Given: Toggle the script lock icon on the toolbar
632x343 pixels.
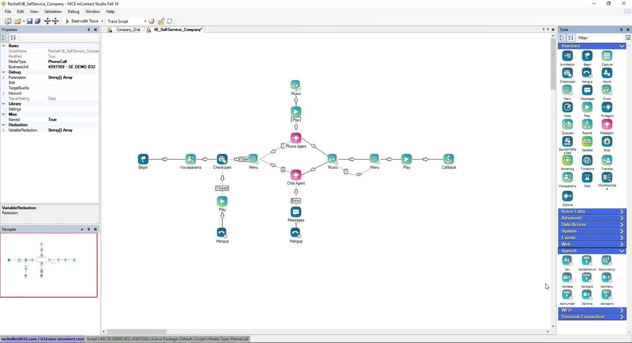Looking at the screenshot, I should point(161,21).
